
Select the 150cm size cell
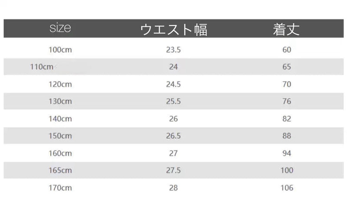(x=60, y=136)
